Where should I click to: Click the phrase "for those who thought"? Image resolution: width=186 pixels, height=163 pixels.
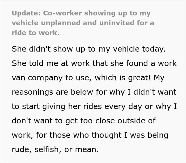pyautogui.click(x=79, y=135)
